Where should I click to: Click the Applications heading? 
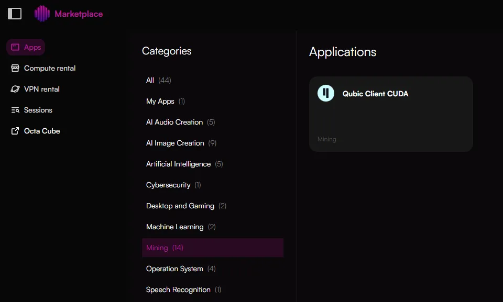tap(343, 52)
